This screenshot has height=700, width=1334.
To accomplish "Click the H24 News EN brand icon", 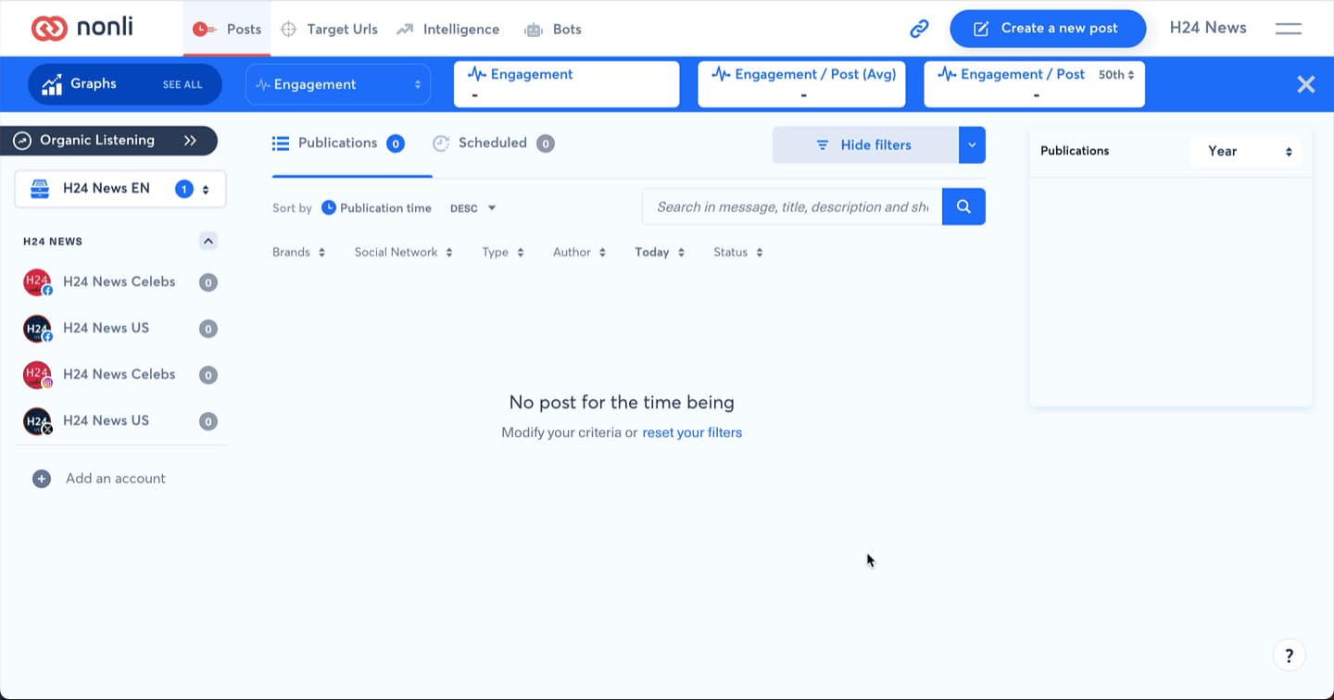I will click(x=40, y=189).
